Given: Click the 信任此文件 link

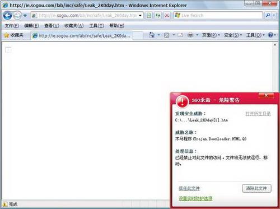Looking at the screenshot, I should point(189,188).
